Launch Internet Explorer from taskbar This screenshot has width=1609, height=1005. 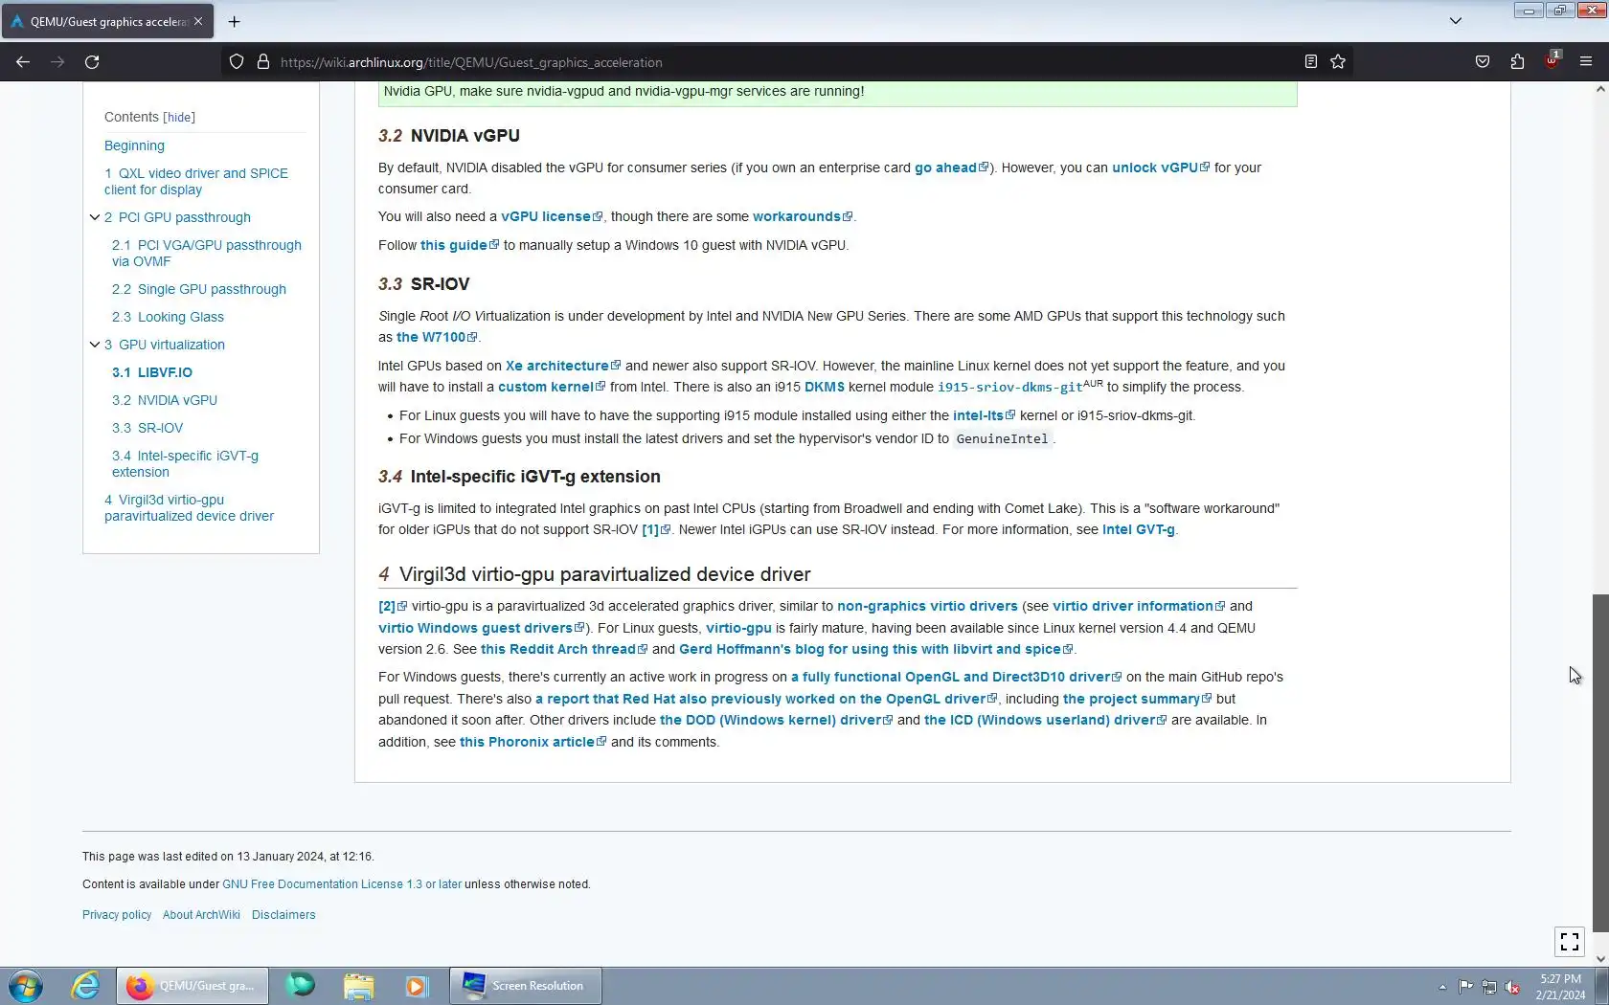pos(85,986)
